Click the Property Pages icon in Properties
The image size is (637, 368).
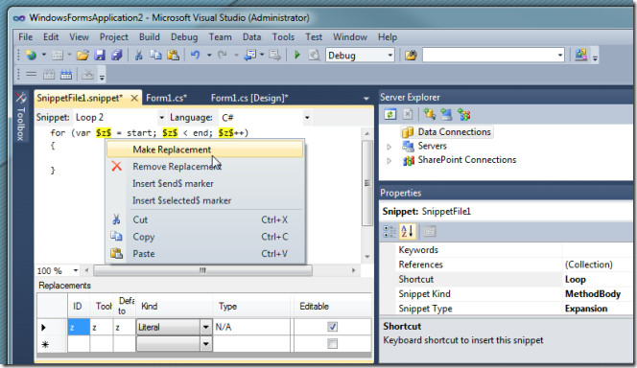(x=430, y=232)
